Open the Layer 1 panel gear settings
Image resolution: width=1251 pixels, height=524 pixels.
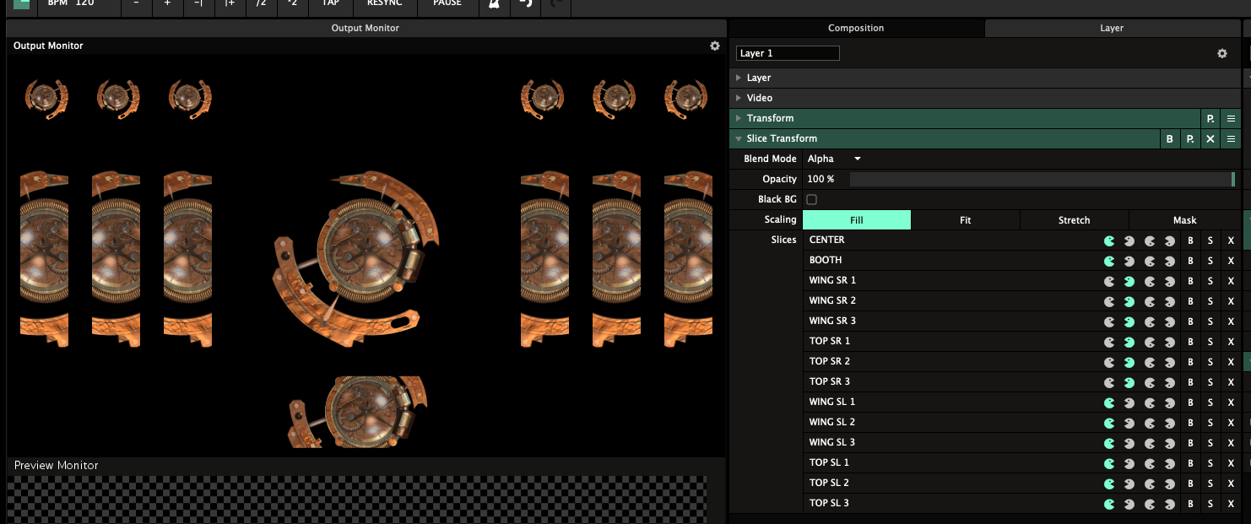(x=1221, y=53)
